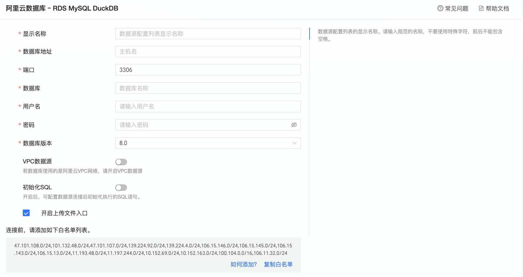
Task: Click the 数据库版本 field label
Action: point(37,143)
